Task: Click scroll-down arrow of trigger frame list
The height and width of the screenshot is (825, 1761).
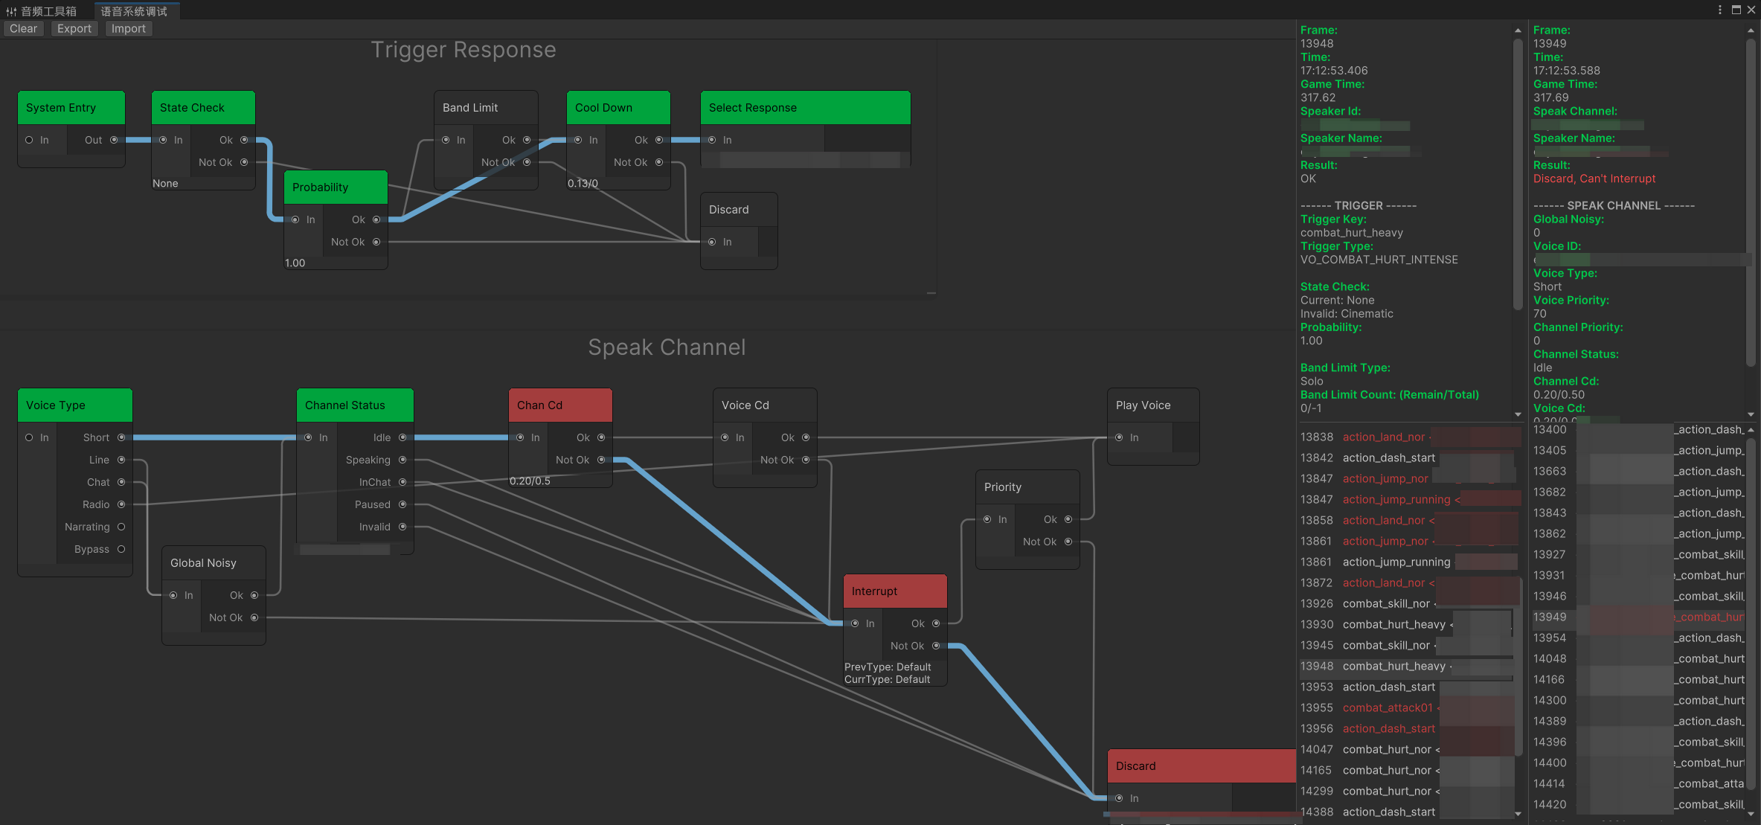Action: 1518,814
